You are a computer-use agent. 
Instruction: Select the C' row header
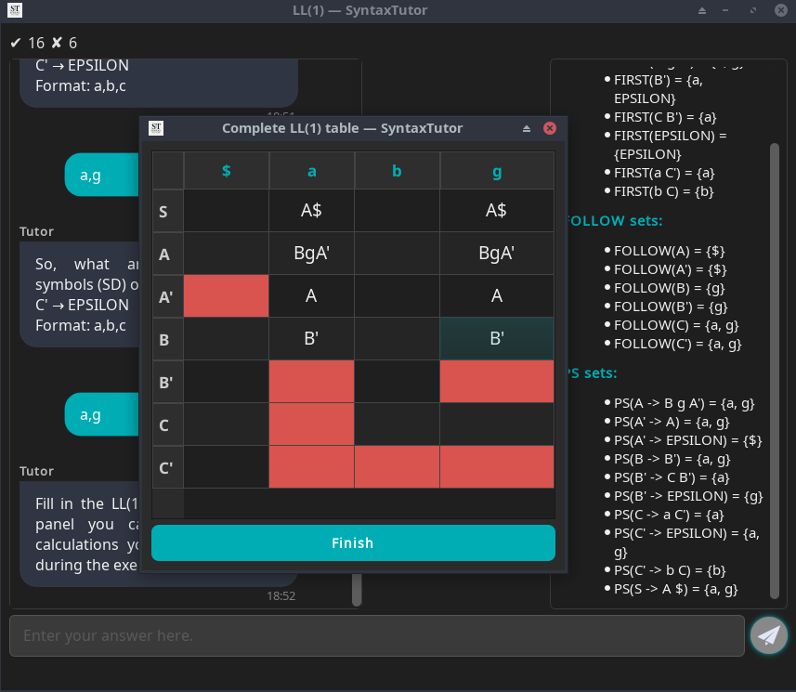tap(168, 466)
